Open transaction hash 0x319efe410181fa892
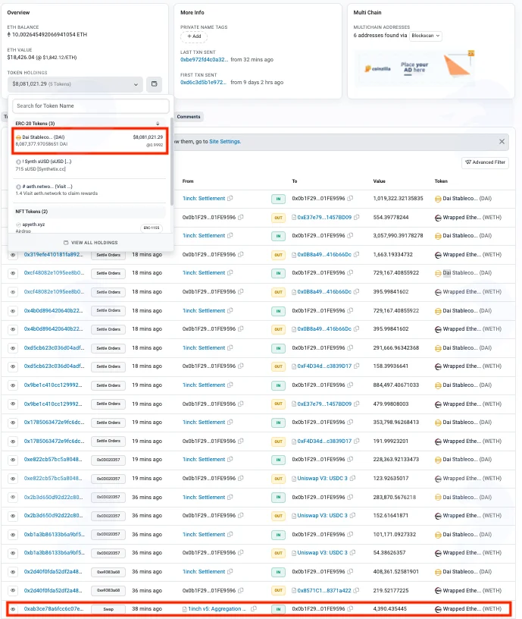The height and width of the screenshot is (619, 522). pos(53,255)
